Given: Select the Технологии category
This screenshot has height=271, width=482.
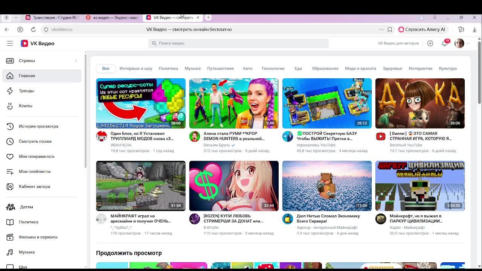Looking at the screenshot, I should [273, 69].
